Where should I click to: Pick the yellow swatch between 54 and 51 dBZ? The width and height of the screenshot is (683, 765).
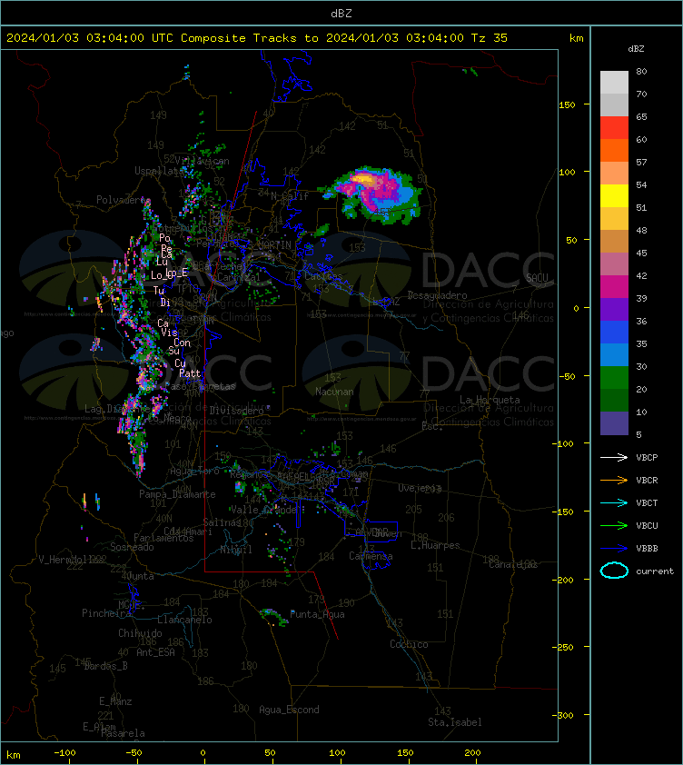(614, 195)
